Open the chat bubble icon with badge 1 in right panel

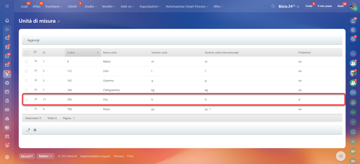[x=353, y=39]
